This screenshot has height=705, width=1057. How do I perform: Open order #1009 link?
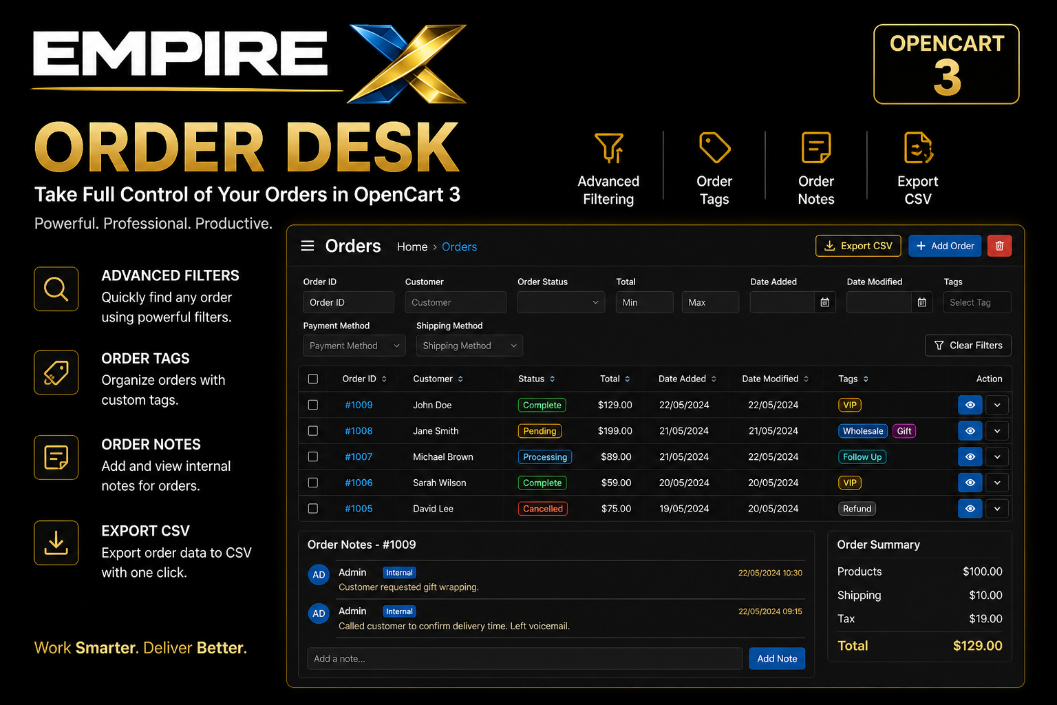pyautogui.click(x=359, y=405)
